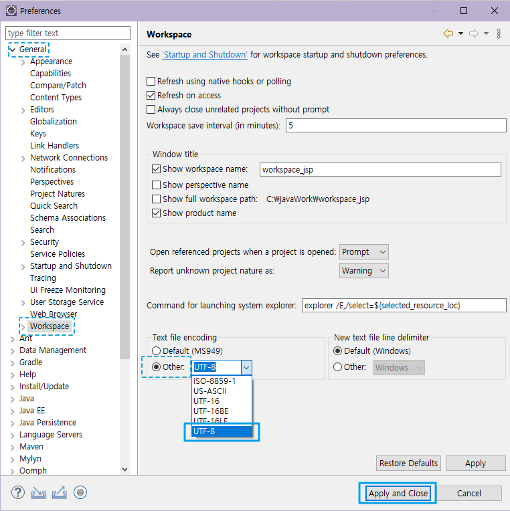Viewport: 510px width, 511px height.
Task: Select Compare/Patch in the preference tree
Action: click(x=58, y=86)
